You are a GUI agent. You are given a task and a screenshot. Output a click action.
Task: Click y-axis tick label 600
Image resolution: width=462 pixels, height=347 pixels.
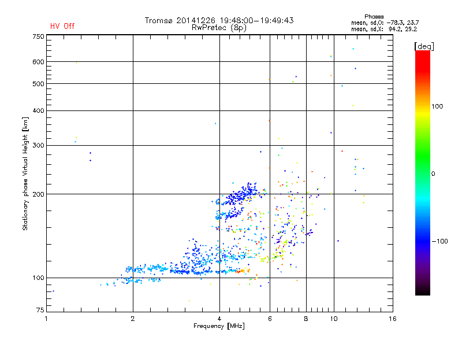38,62
